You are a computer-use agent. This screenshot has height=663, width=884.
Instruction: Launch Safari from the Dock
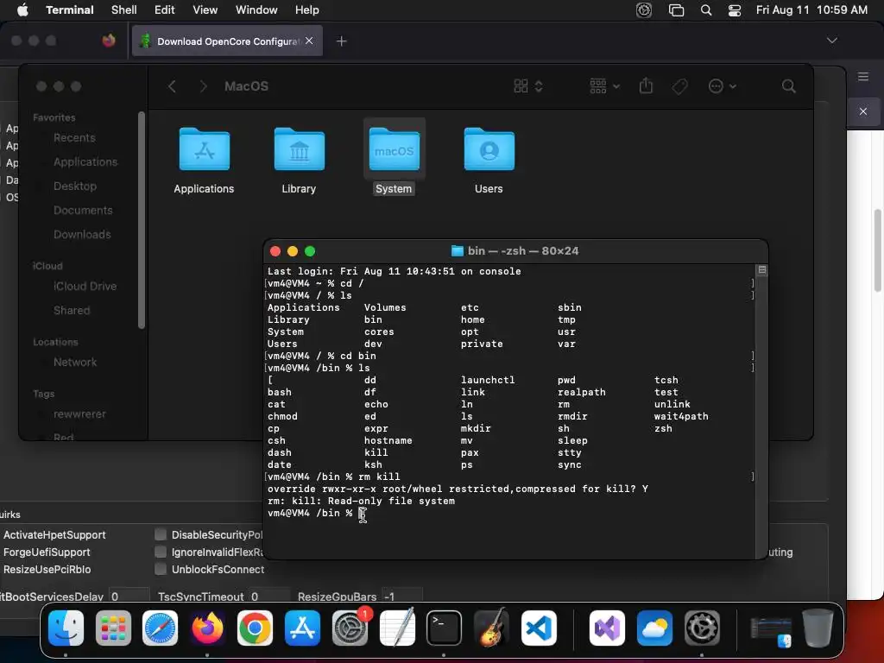160,628
